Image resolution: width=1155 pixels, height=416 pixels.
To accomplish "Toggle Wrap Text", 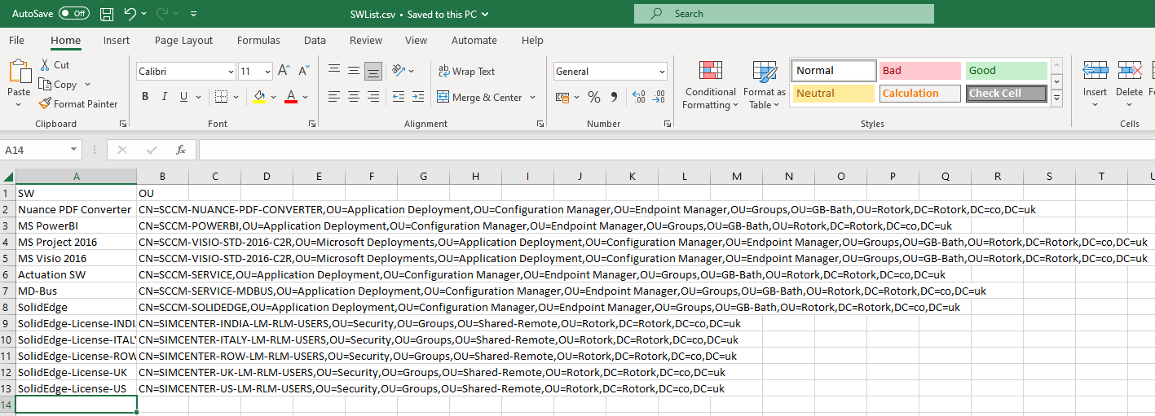I will coord(466,71).
